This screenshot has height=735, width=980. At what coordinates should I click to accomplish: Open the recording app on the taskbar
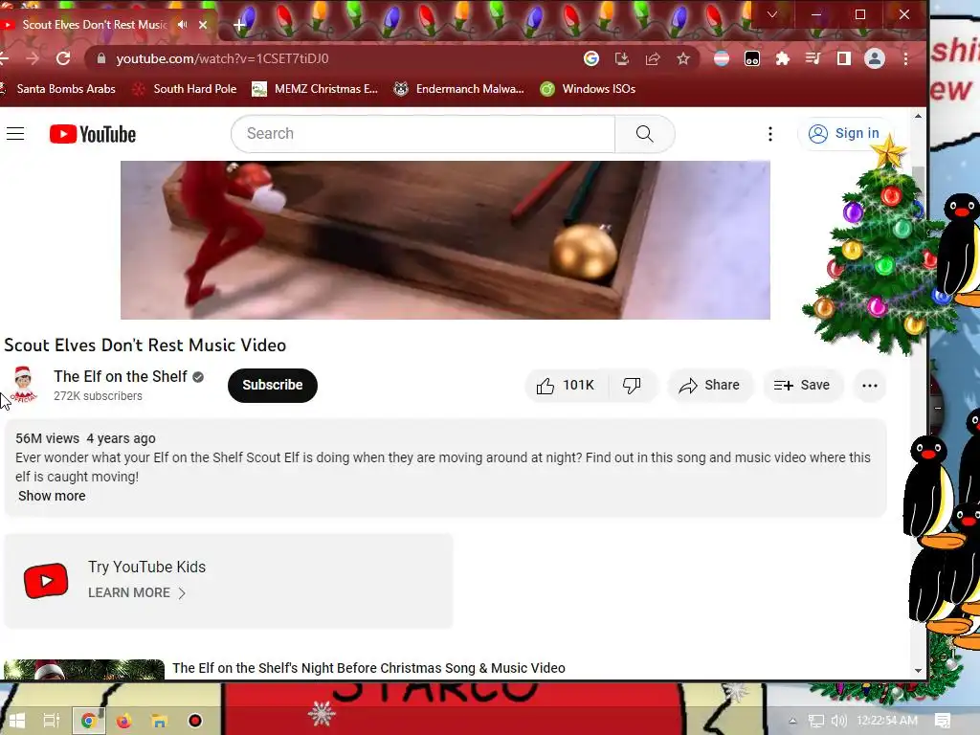coord(195,721)
